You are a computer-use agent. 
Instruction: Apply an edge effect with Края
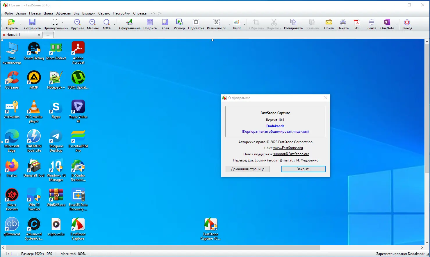pos(165,23)
